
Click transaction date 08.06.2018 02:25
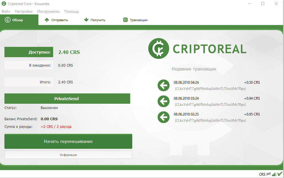186,114
